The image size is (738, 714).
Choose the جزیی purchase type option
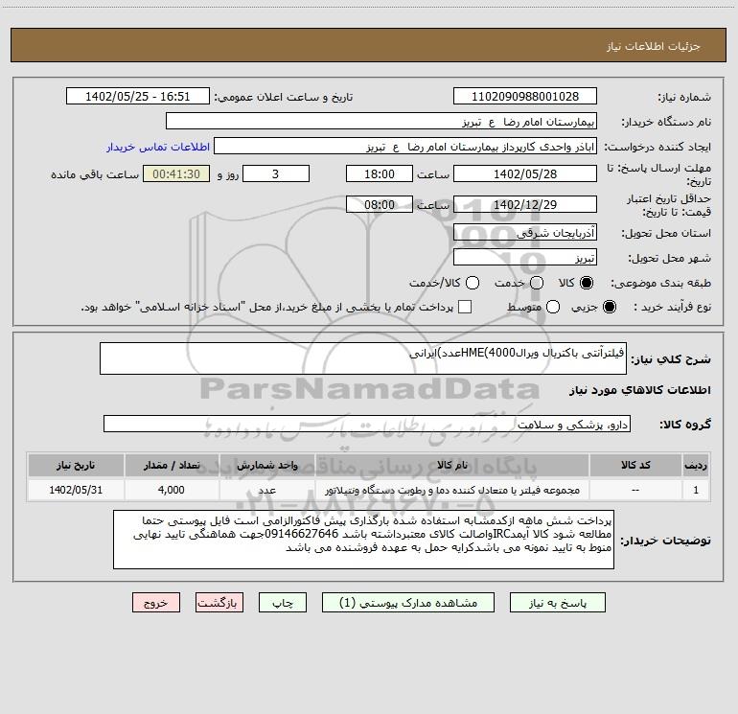(609, 307)
